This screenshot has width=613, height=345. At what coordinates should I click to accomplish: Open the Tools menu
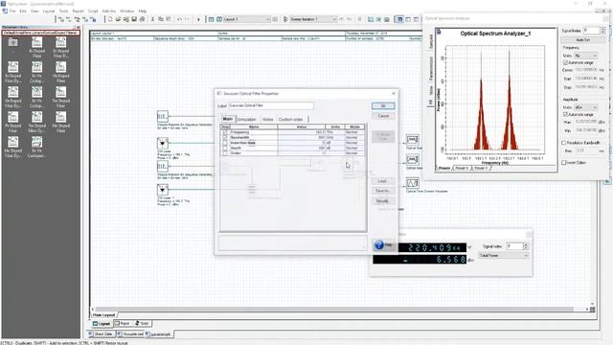(63, 11)
